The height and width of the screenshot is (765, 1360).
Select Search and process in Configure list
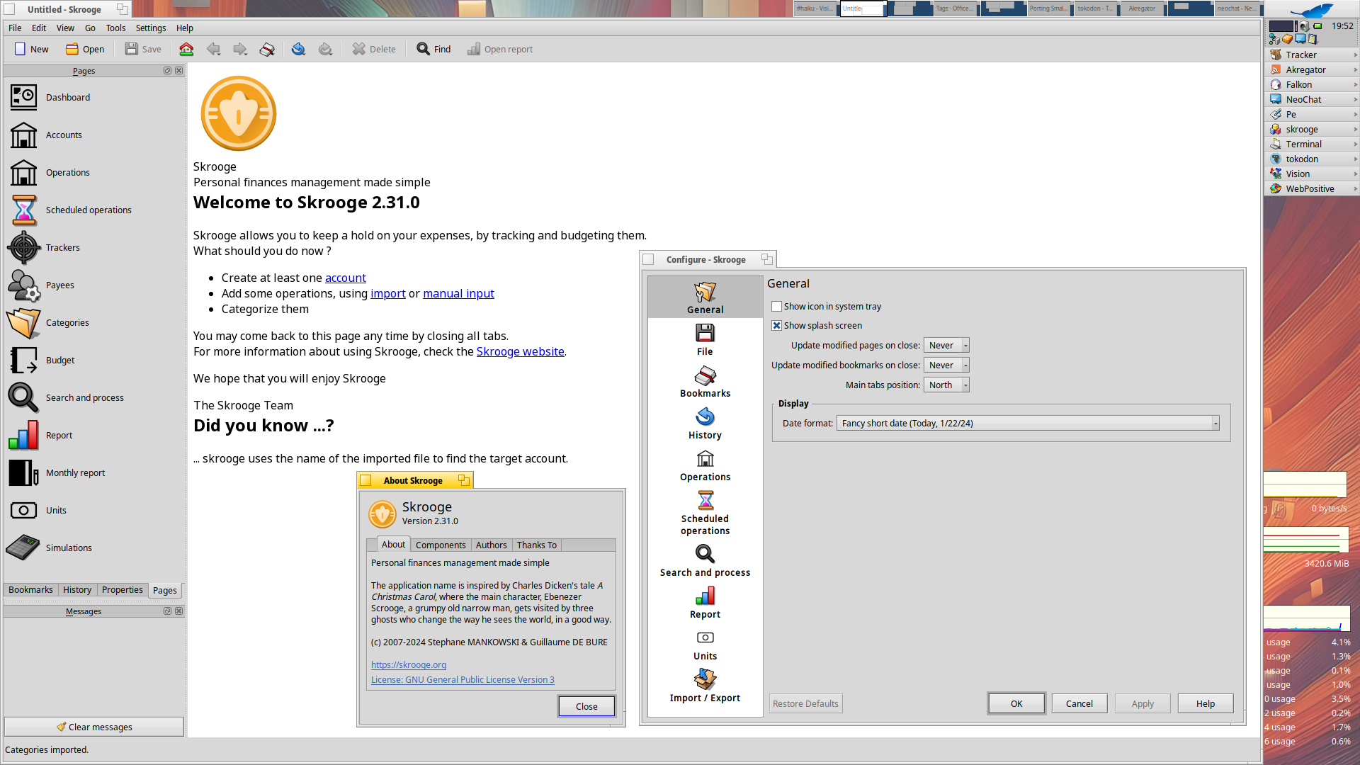coord(705,560)
